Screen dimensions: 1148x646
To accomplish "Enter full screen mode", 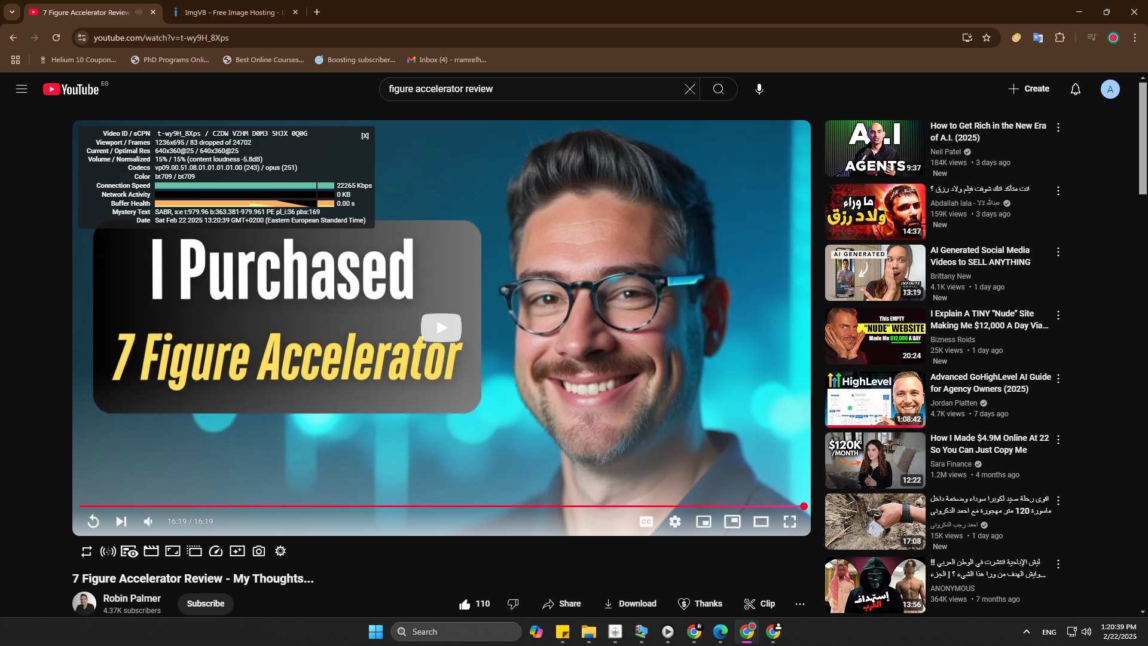I will [x=790, y=522].
